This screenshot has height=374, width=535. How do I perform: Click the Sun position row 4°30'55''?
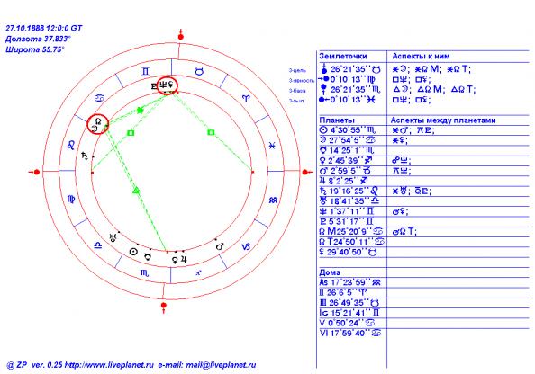(x=348, y=130)
